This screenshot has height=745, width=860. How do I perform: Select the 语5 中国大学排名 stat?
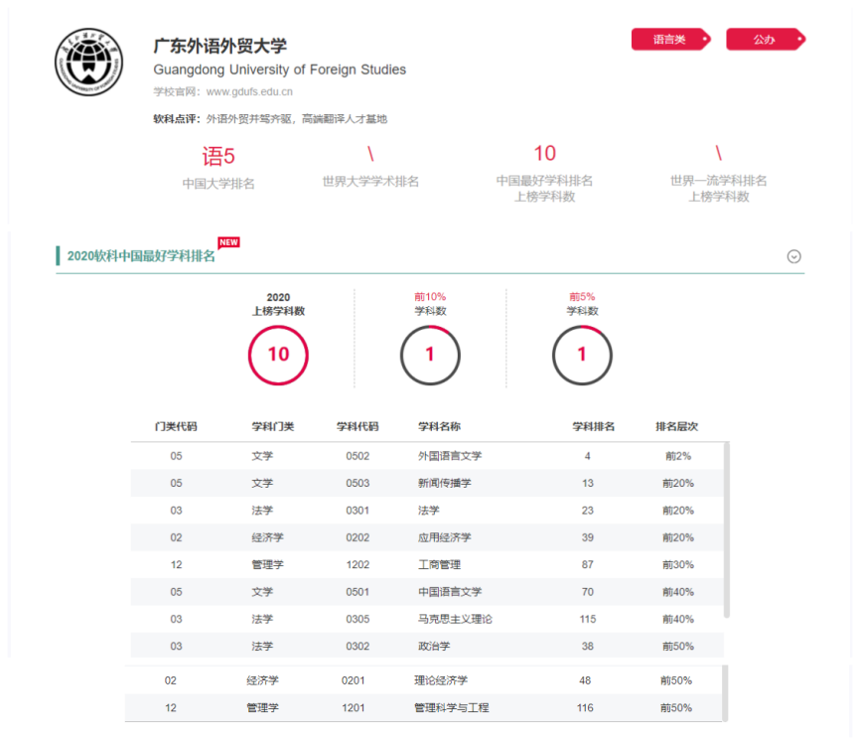click(218, 167)
